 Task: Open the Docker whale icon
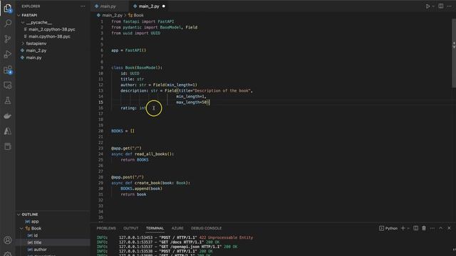[x=8, y=116]
